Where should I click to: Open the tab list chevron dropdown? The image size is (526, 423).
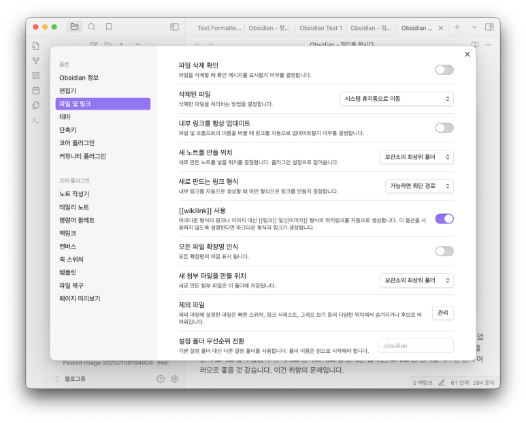point(474,27)
